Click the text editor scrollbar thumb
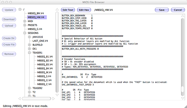Screen dimensions: 187x108 [x=183, y=89]
